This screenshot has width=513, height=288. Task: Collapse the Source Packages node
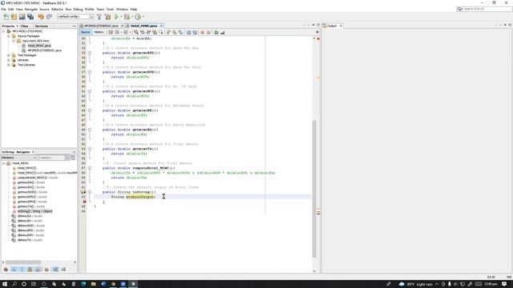point(9,36)
